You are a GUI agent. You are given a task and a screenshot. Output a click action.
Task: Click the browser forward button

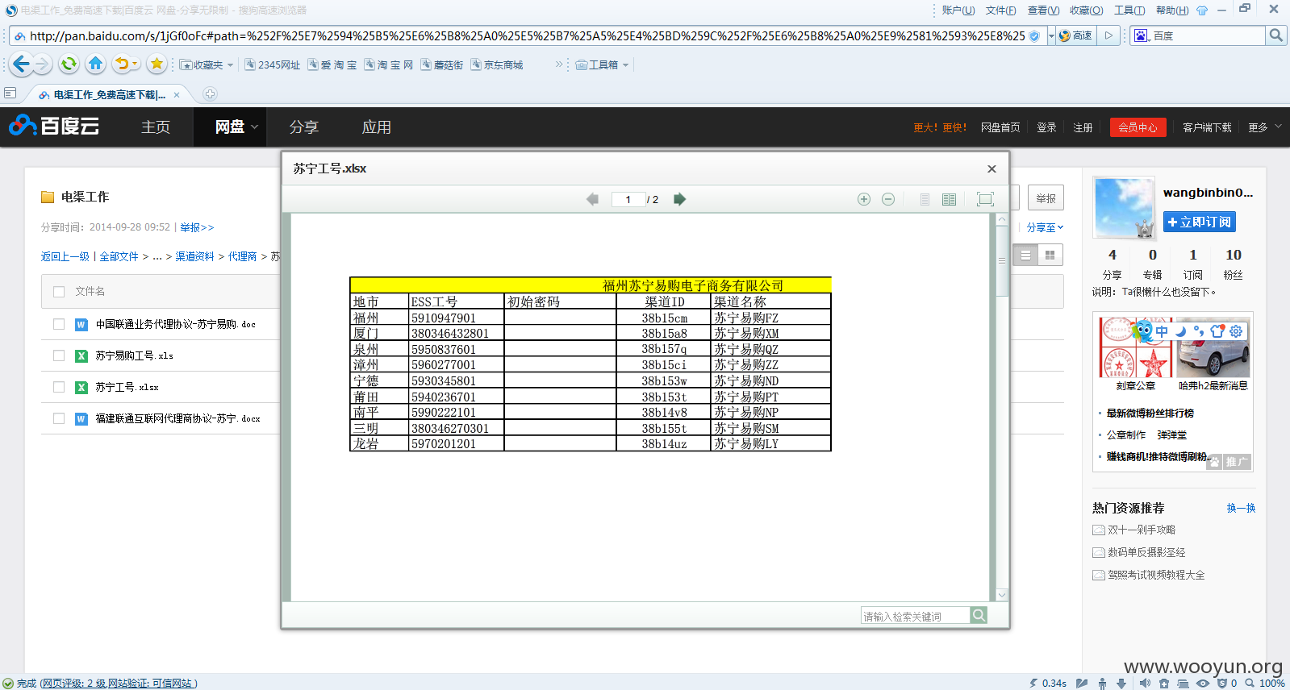(x=44, y=64)
